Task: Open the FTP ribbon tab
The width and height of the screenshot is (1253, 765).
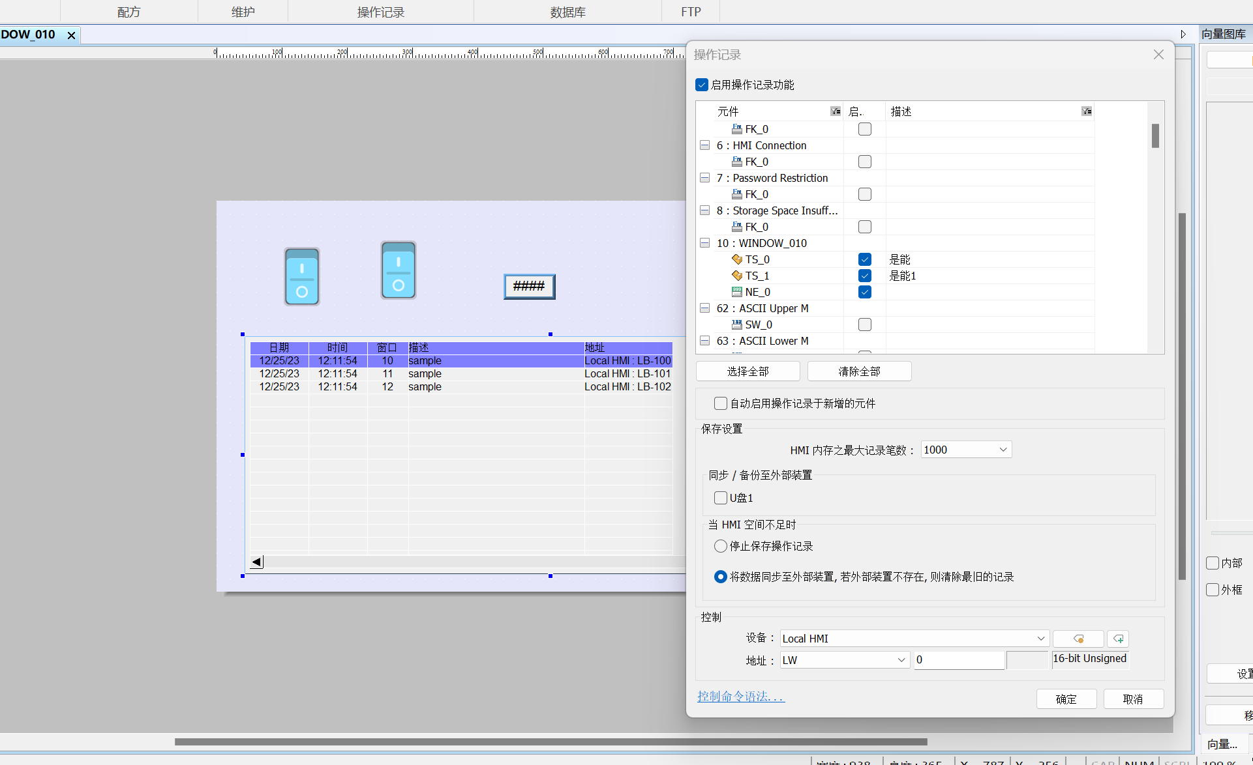Action: pyautogui.click(x=691, y=12)
